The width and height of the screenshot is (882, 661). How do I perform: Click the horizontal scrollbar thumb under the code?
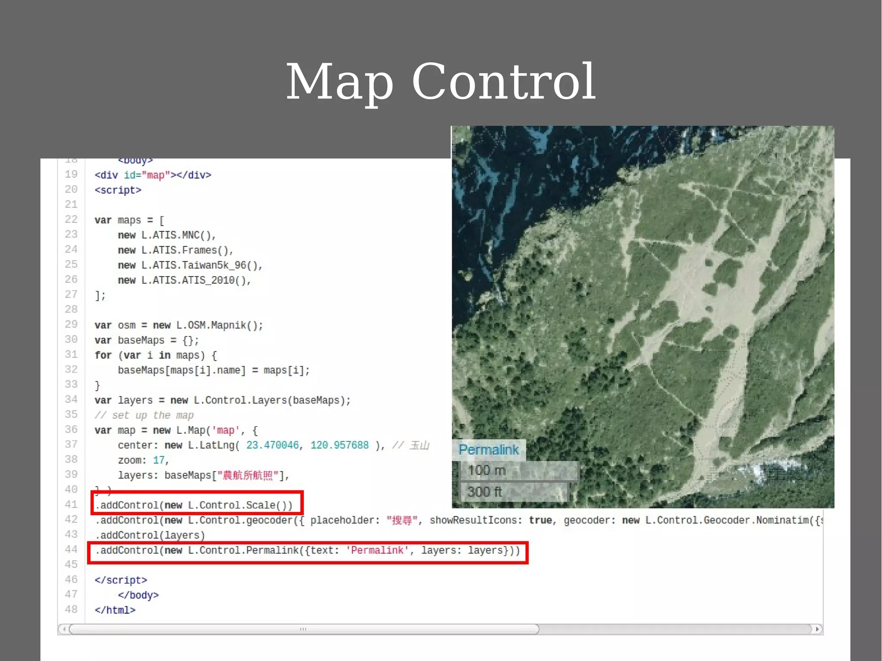pyautogui.click(x=304, y=629)
